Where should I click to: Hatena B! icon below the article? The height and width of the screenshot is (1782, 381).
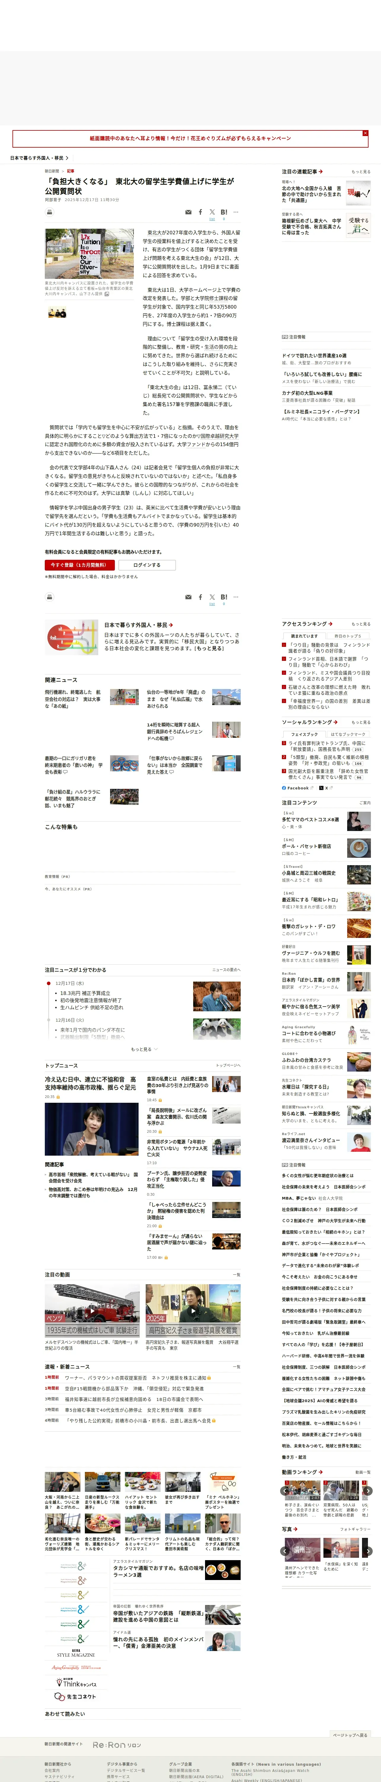(223, 597)
